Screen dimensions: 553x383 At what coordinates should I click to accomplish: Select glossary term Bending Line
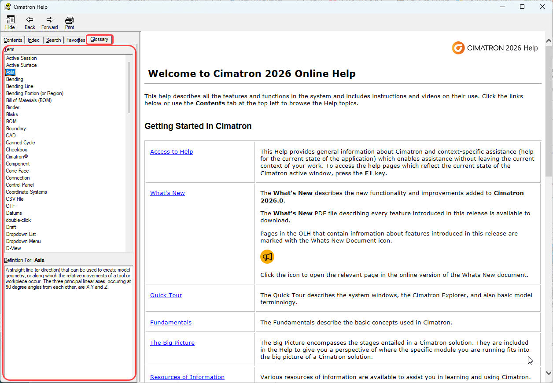point(20,86)
